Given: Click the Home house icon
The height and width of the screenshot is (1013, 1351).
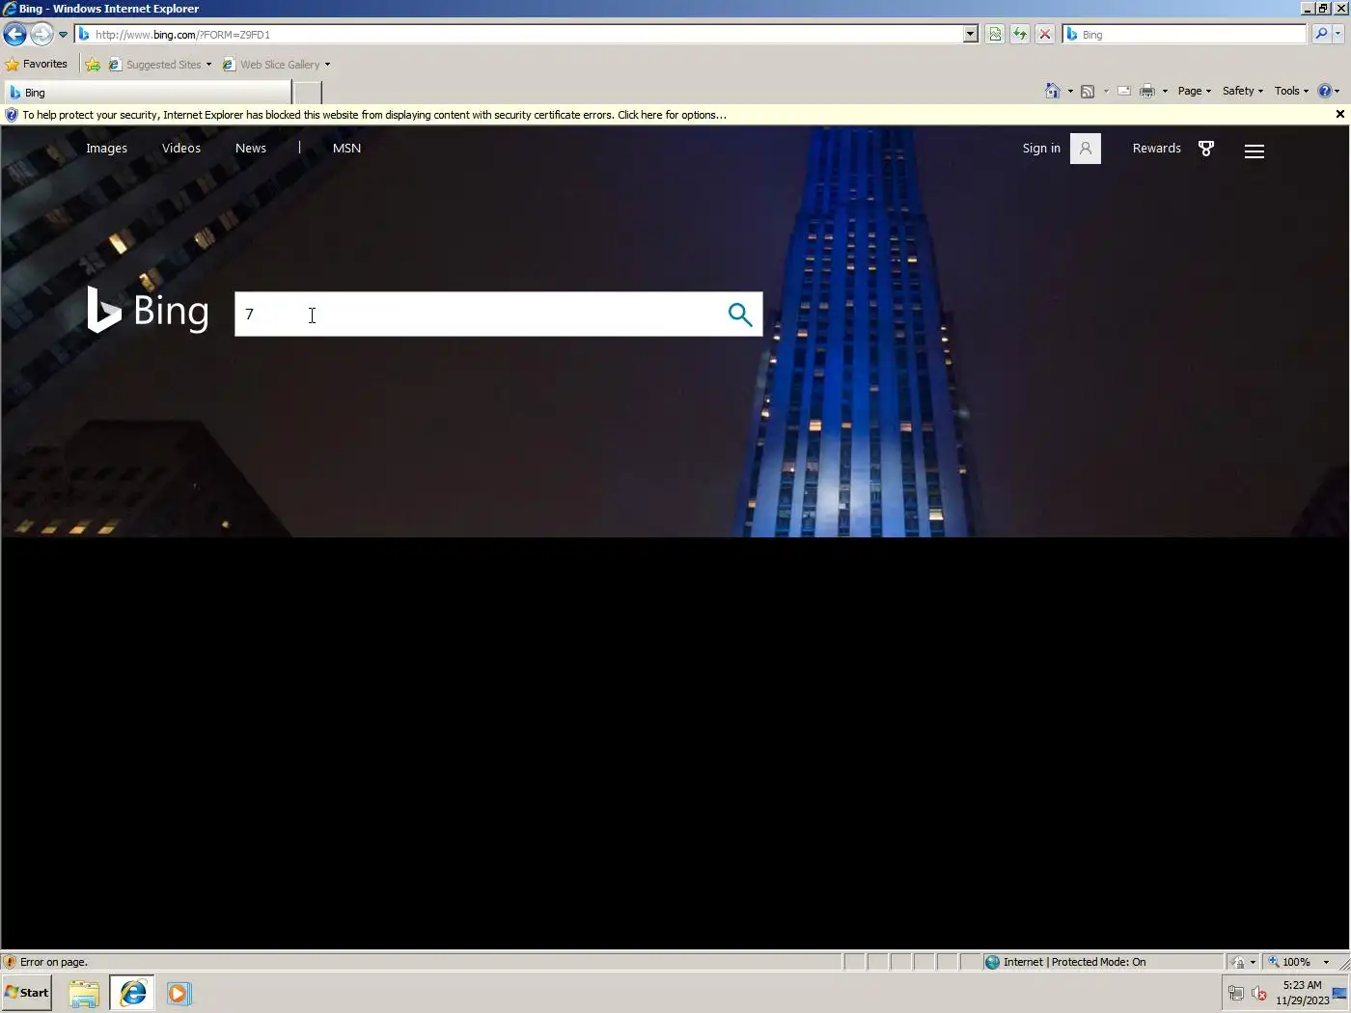Looking at the screenshot, I should 1053,91.
